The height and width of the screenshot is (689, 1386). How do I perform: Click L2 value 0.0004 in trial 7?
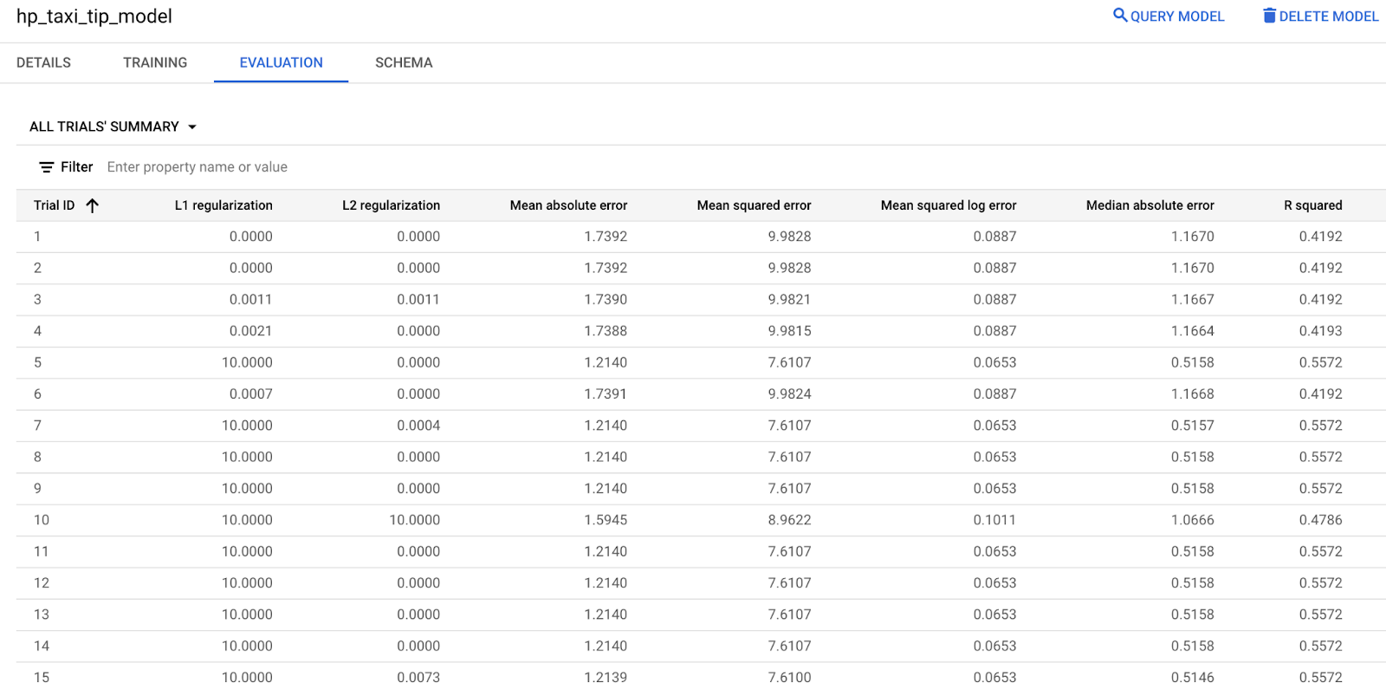click(x=418, y=426)
